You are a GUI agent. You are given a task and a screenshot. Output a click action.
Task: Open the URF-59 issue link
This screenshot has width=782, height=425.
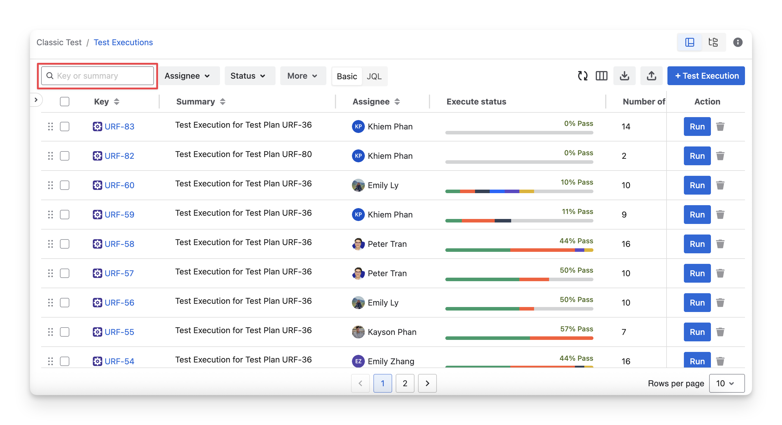119,215
